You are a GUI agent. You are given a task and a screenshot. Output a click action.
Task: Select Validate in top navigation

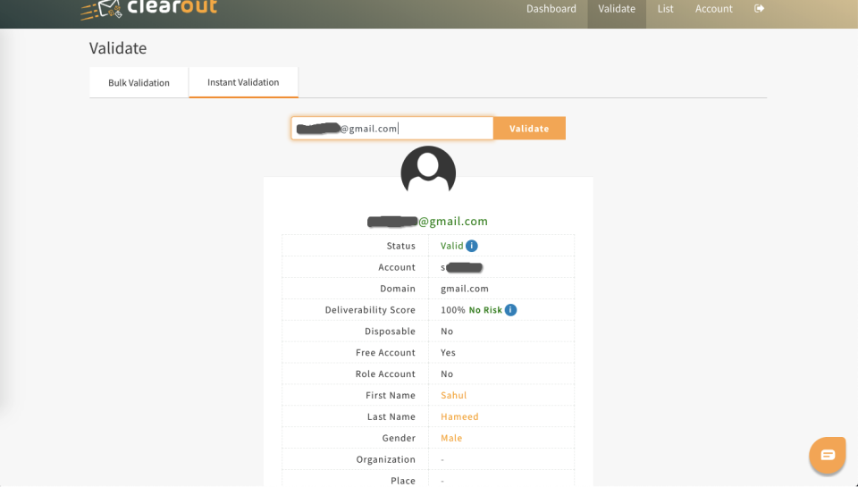click(x=617, y=9)
